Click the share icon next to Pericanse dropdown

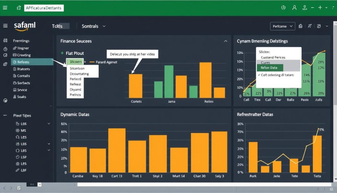click(309, 26)
